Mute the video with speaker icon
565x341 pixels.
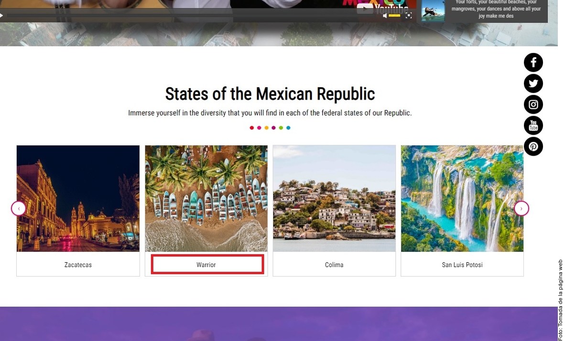pos(385,15)
